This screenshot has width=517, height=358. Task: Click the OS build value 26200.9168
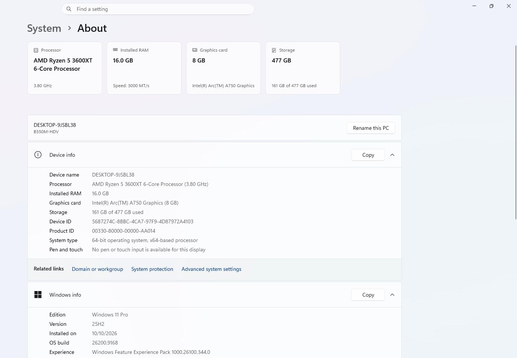(x=105, y=343)
